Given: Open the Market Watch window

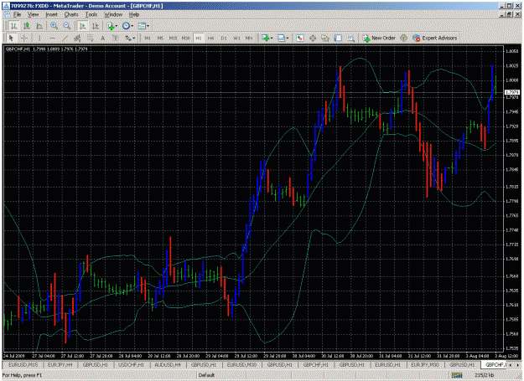Looking at the screenshot, I should coord(300,38).
